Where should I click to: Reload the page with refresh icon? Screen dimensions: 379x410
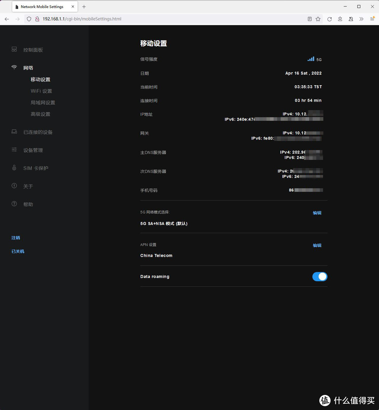point(330,19)
